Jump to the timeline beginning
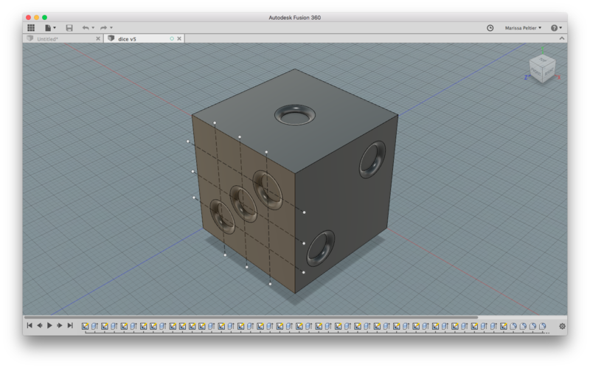Screen dimensions: 590x368 (29, 325)
